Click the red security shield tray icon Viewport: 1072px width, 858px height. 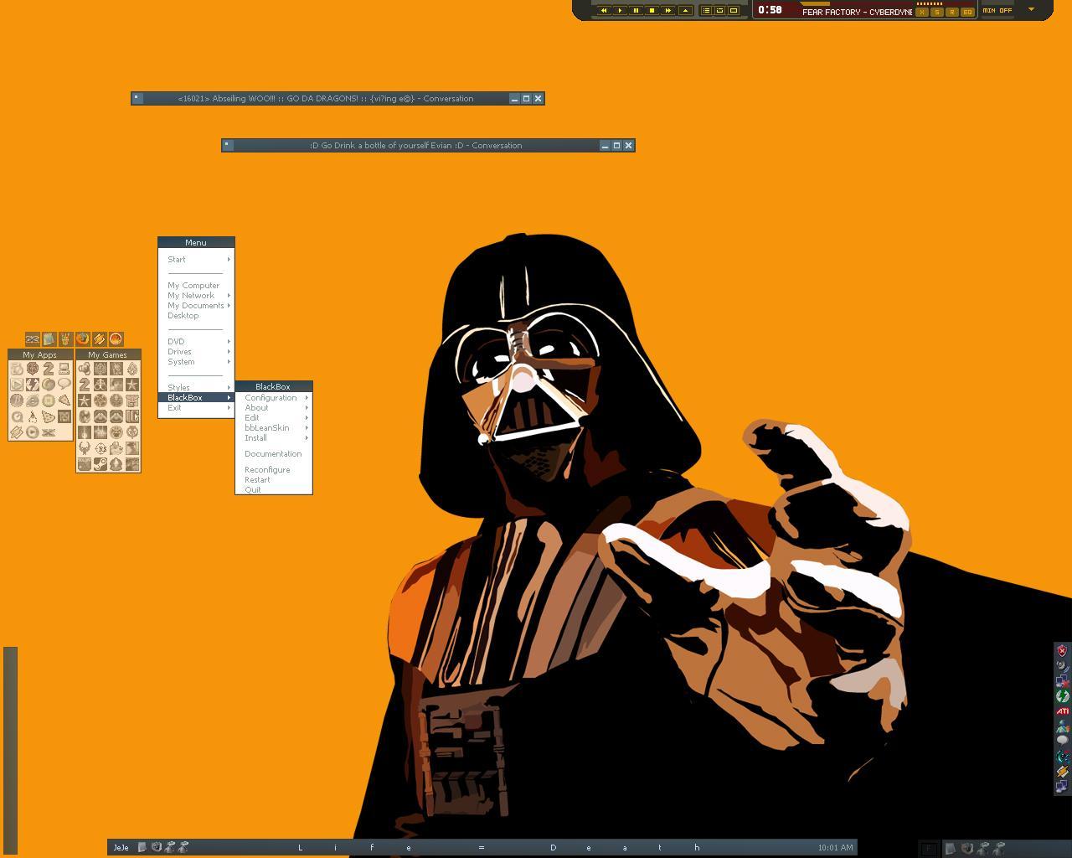[x=1062, y=651]
